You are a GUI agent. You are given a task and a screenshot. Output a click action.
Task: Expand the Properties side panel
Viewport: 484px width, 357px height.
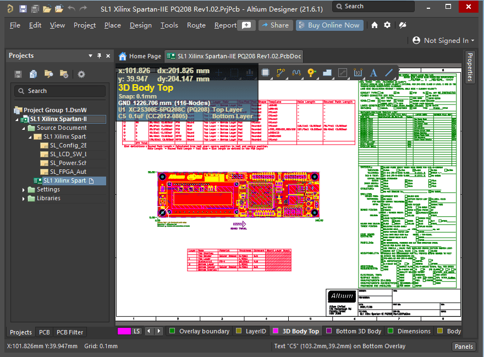470,67
